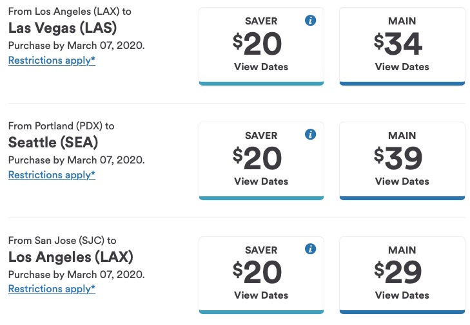Select the Seattle (SEA) destination heading

(53, 143)
